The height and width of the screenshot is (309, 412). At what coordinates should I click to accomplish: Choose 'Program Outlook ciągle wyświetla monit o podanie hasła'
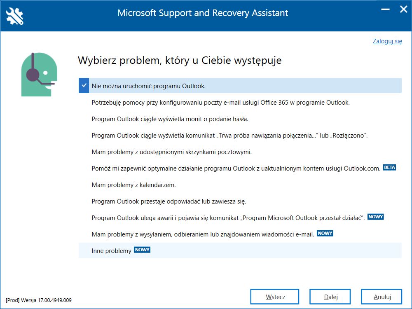(x=240, y=119)
